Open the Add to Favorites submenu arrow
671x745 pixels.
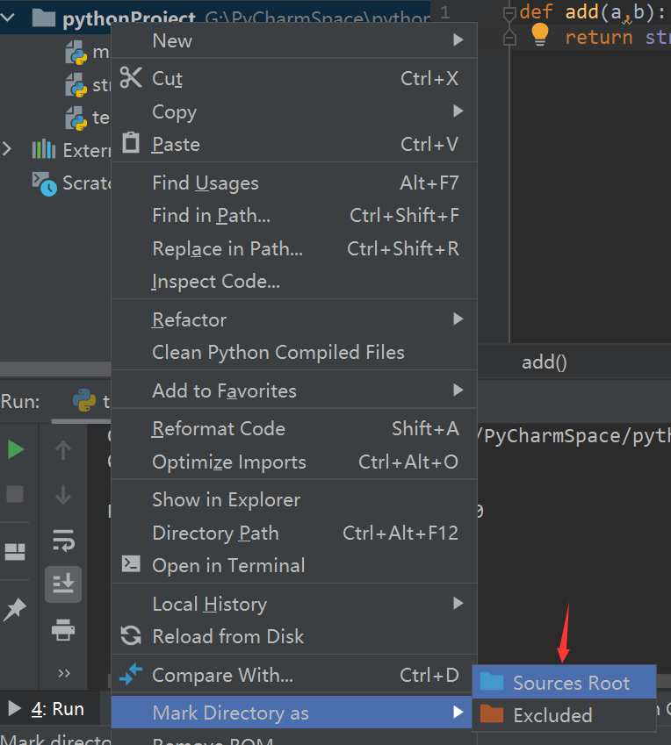pyautogui.click(x=458, y=390)
